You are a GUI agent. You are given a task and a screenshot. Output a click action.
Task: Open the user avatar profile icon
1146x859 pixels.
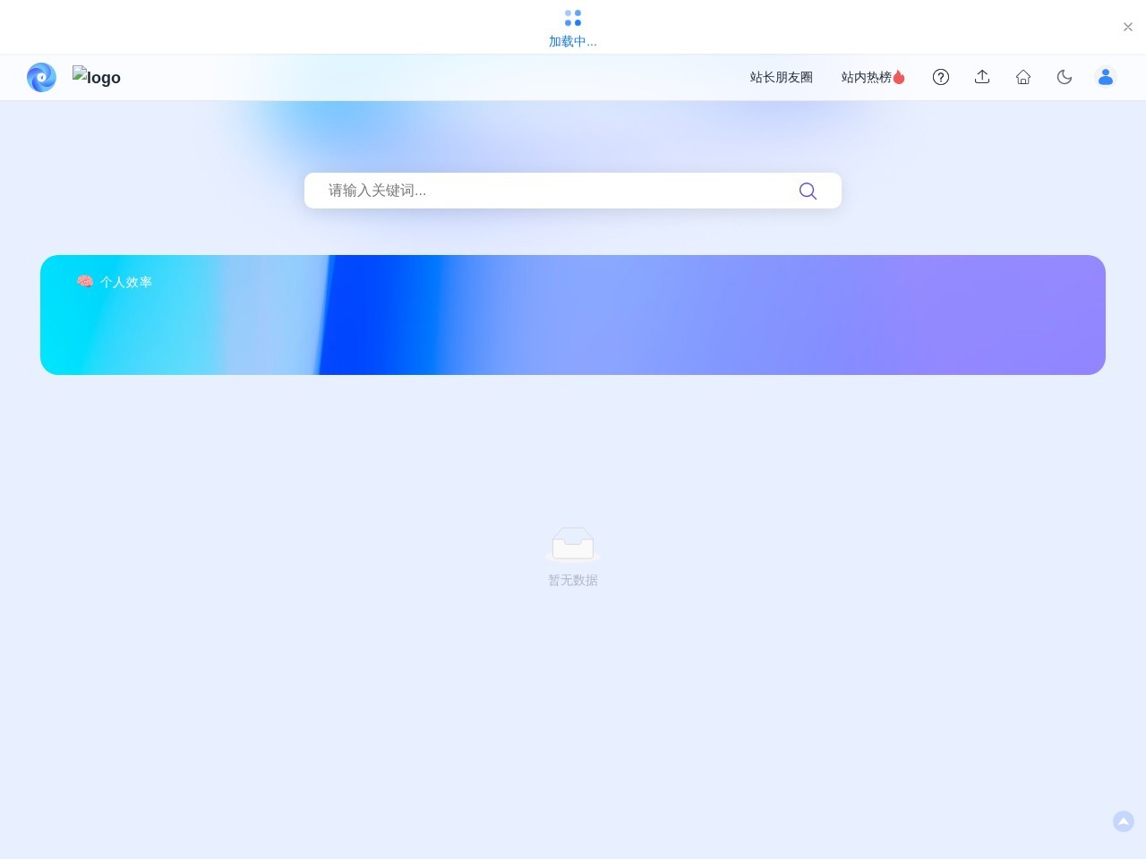click(1106, 77)
